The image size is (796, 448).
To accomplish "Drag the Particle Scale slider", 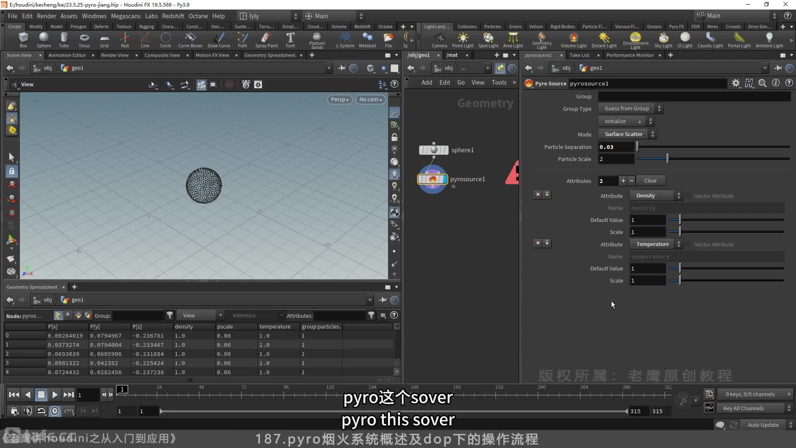I will pos(666,158).
